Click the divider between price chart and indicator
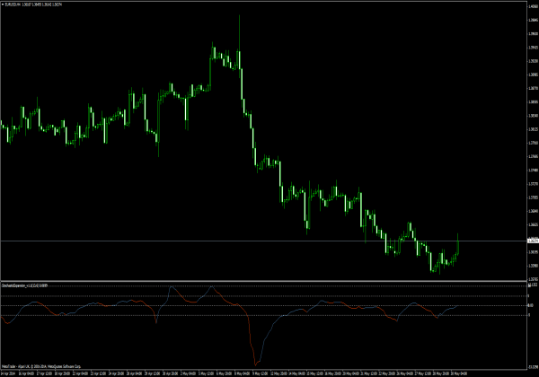539x377 pixels. pos(269,279)
